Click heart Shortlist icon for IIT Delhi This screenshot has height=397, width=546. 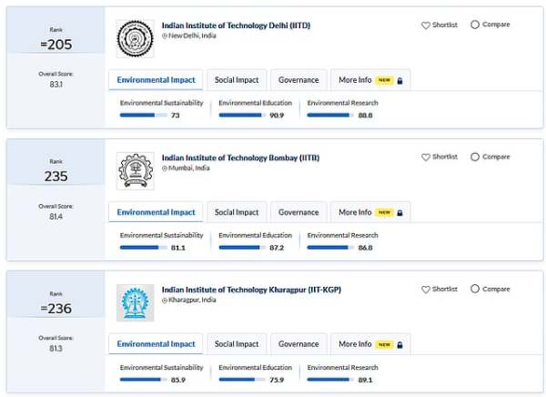[x=425, y=25]
